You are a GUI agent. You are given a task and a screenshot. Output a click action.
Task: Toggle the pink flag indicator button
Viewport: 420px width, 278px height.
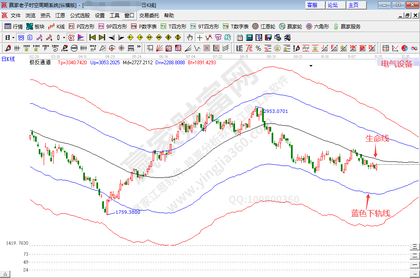point(81,37)
